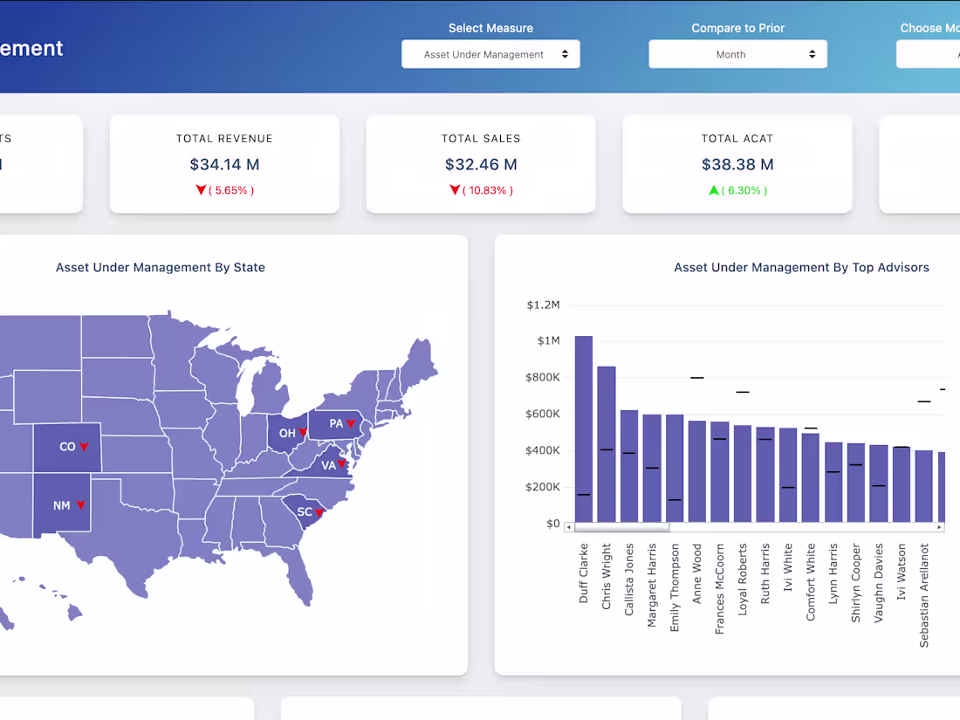Click the Duff Clarke bar in the advisor chart
Viewport: 960px width, 720px height.
(585, 428)
